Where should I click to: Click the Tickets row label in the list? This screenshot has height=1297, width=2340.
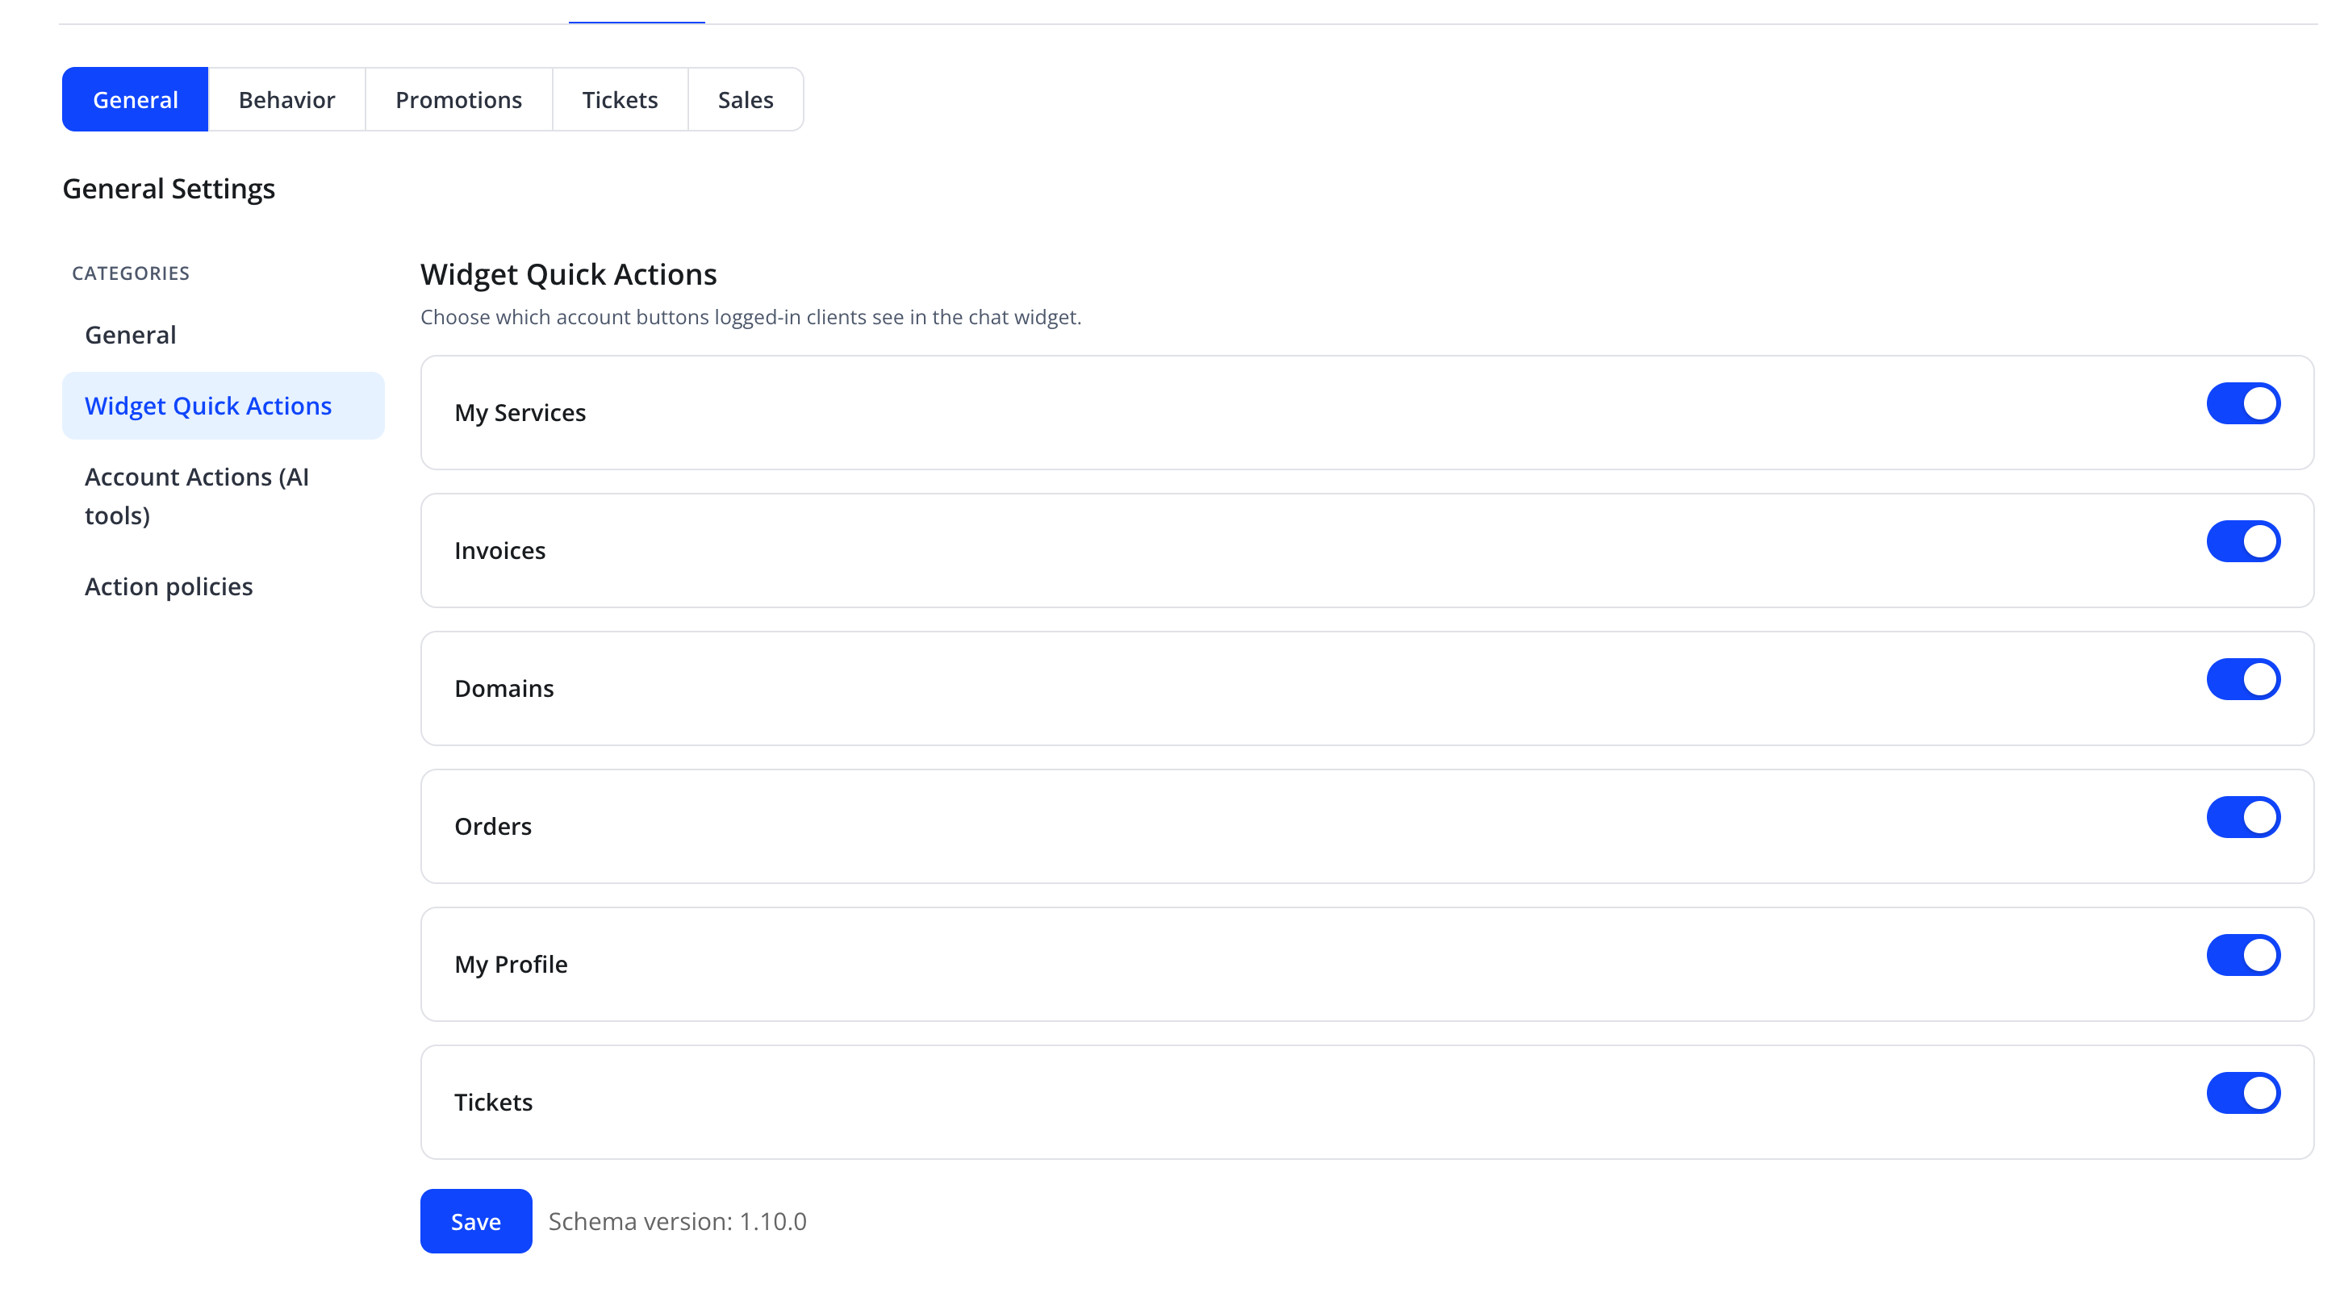click(x=493, y=1103)
